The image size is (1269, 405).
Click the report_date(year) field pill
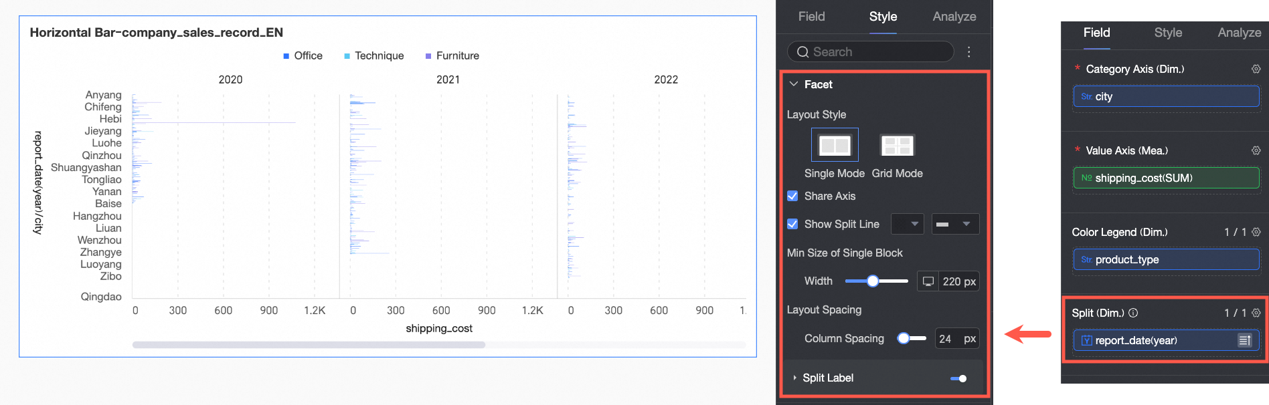pos(1166,341)
